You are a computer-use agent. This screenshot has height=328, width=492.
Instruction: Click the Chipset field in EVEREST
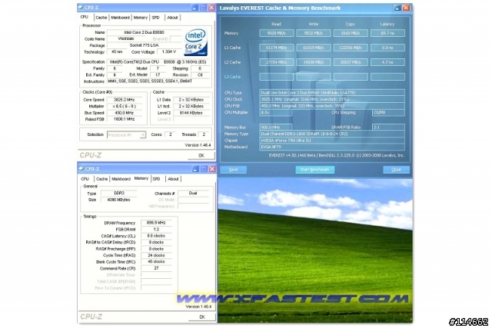[x=332, y=141]
